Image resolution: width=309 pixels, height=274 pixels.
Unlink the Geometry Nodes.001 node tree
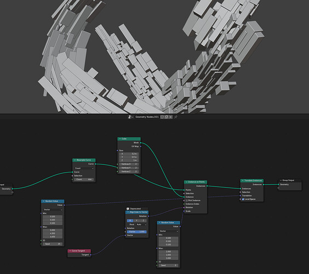[x=170, y=117]
